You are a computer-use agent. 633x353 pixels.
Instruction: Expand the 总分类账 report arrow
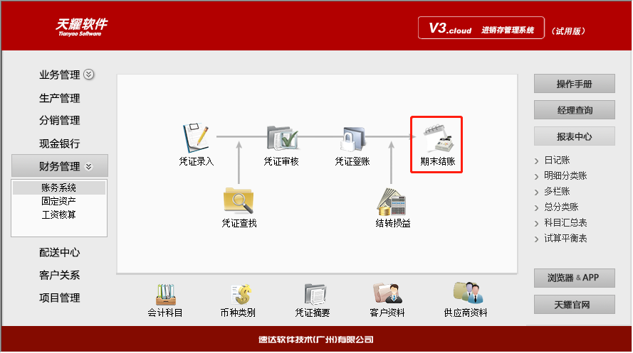536,207
